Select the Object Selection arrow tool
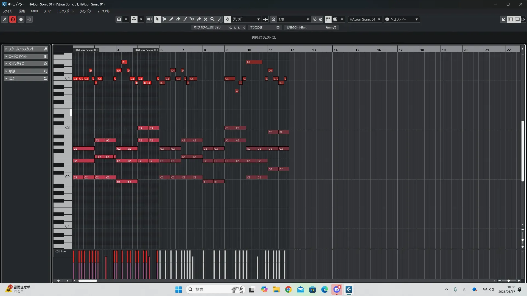527x296 pixels. 157,19
